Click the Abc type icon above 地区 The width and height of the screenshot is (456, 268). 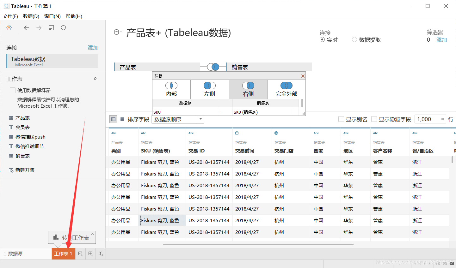346,133
